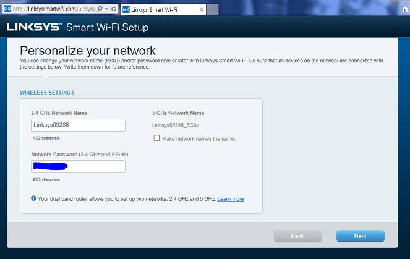
Task: Click the '8-63 characters' hint text
Action: [x=46, y=179]
